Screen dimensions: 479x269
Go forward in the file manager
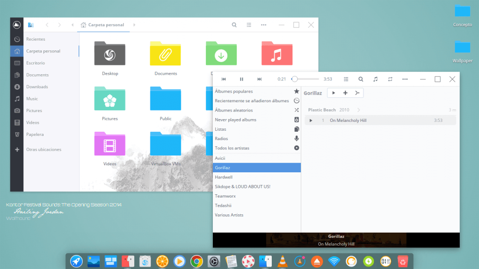59,25
